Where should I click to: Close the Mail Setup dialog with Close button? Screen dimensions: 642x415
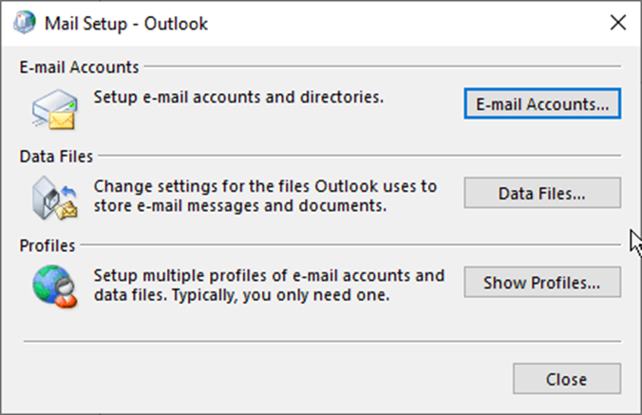point(567,379)
